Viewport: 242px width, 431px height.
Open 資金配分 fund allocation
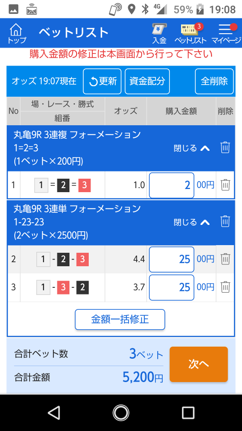[x=147, y=81]
